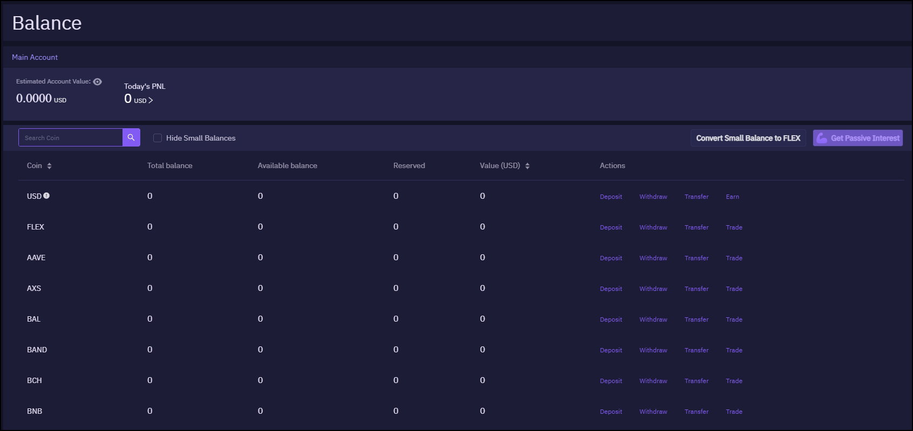Click Trade in the AAVE row
The image size is (913, 431).
click(x=734, y=258)
